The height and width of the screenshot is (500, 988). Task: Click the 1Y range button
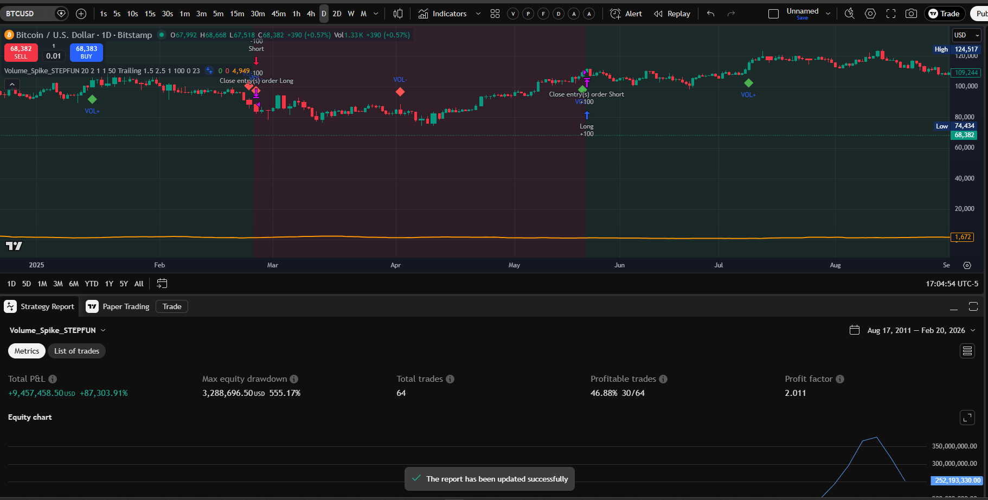(x=109, y=284)
